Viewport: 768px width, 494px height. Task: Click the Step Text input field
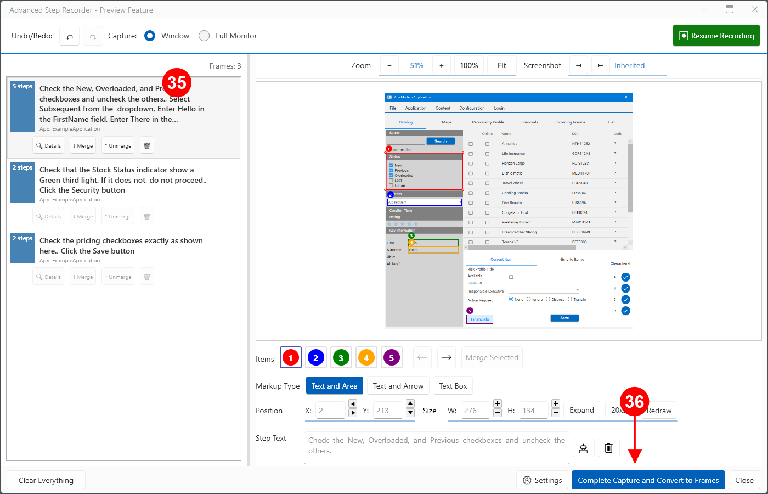pos(436,448)
